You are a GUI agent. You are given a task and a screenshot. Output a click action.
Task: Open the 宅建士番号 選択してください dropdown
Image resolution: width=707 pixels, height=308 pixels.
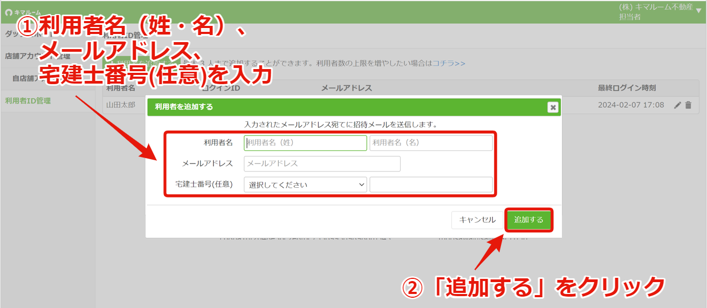click(305, 184)
